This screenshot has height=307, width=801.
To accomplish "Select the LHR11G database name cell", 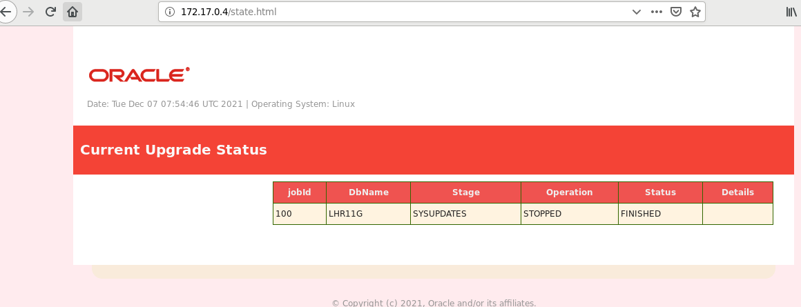I will pos(368,214).
